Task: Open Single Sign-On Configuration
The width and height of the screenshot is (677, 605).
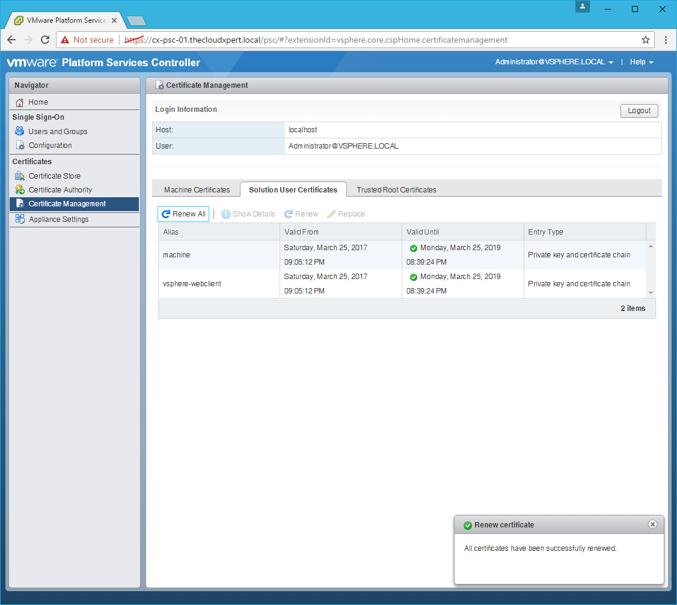Action: click(x=50, y=146)
